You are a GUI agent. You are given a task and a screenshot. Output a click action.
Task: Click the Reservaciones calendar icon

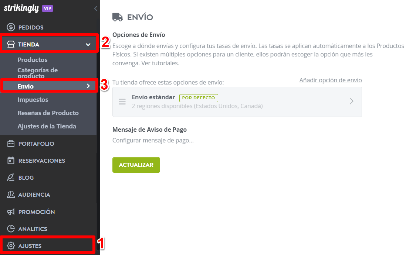[11, 161]
